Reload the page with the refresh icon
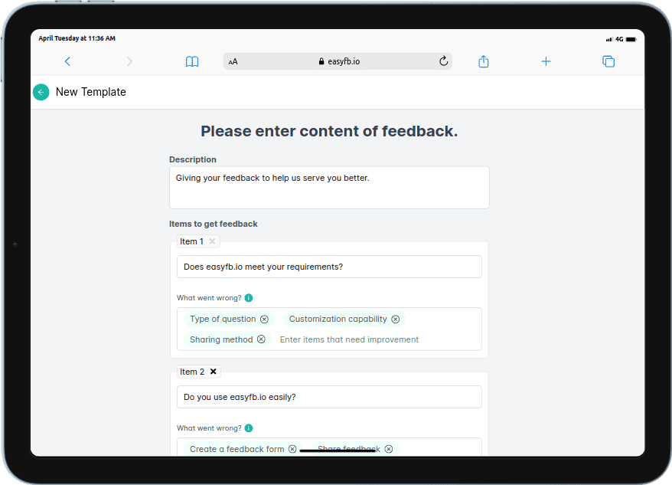Image resolution: width=672 pixels, height=485 pixels. point(444,61)
